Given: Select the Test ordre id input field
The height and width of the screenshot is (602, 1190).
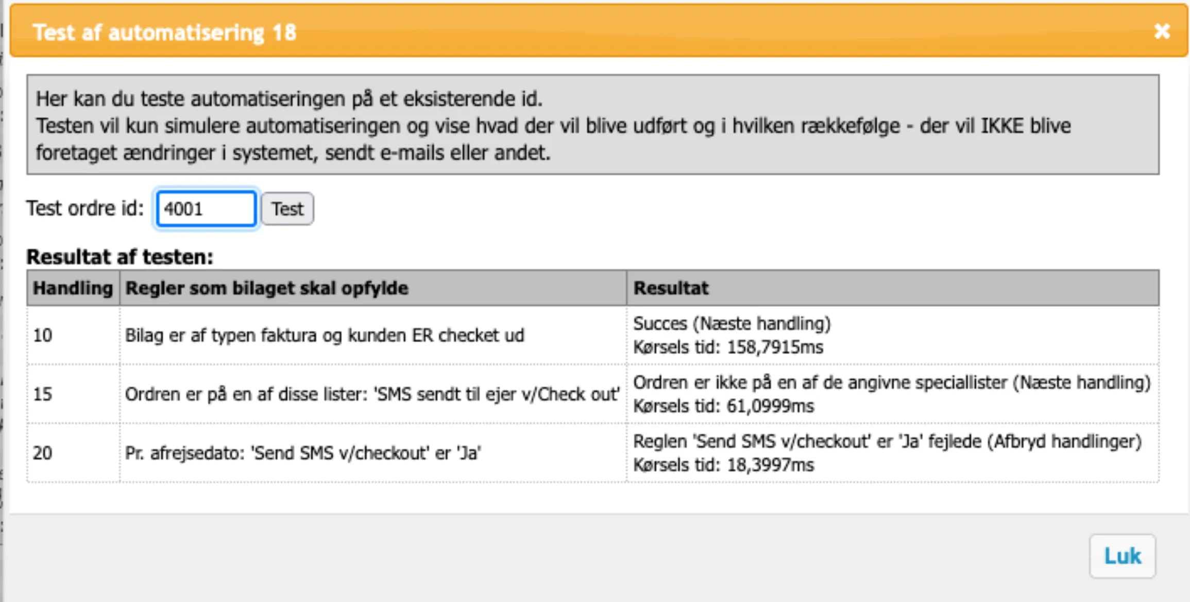Looking at the screenshot, I should (x=205, y=208).
